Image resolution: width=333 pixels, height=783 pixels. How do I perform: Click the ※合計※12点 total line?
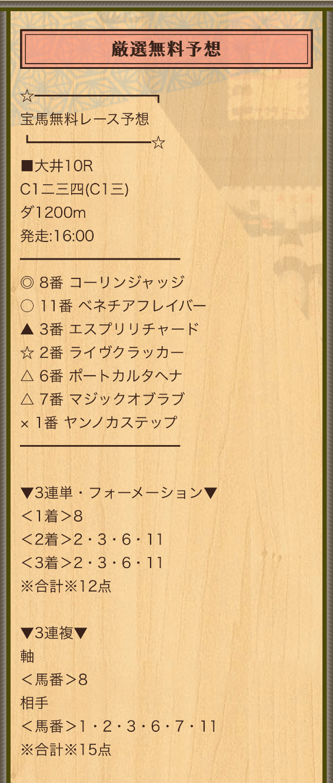coord(66,586)
